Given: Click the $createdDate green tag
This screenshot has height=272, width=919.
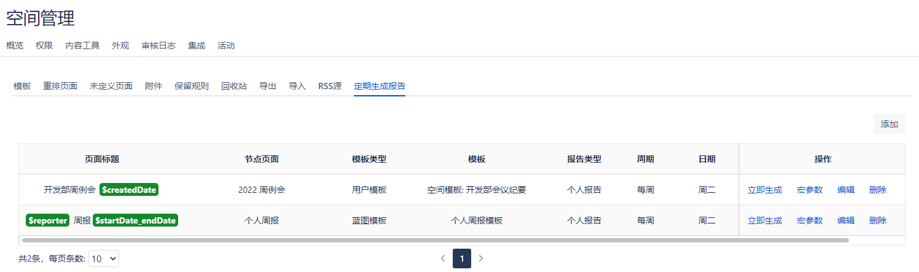Looking at the screenshot, I should click(129, 190).
